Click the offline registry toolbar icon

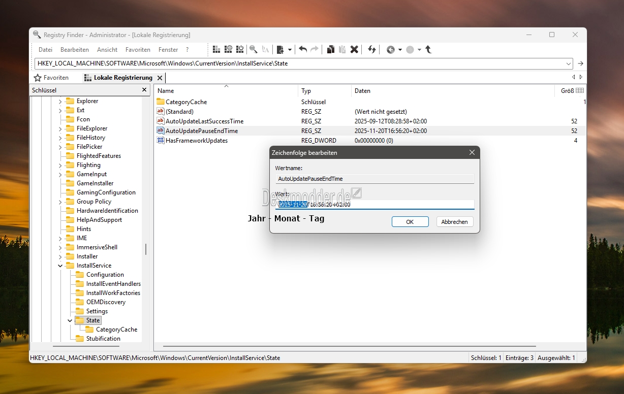coord(240,49)
